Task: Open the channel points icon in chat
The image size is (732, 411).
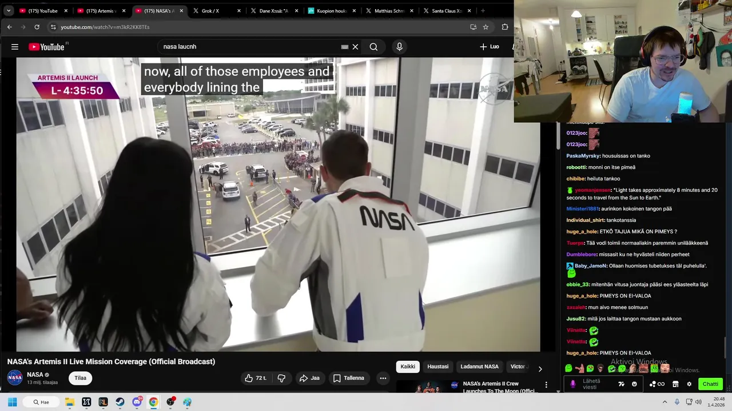Action: coord(657,384)
